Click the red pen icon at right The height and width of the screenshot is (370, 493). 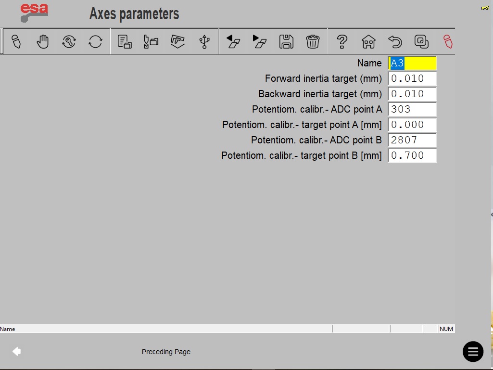(448, 41)
